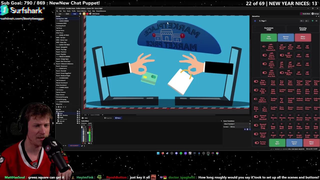The width and height of the screenshot is (320, 180).
Task: Open the File menu
Action: point(57,11)
